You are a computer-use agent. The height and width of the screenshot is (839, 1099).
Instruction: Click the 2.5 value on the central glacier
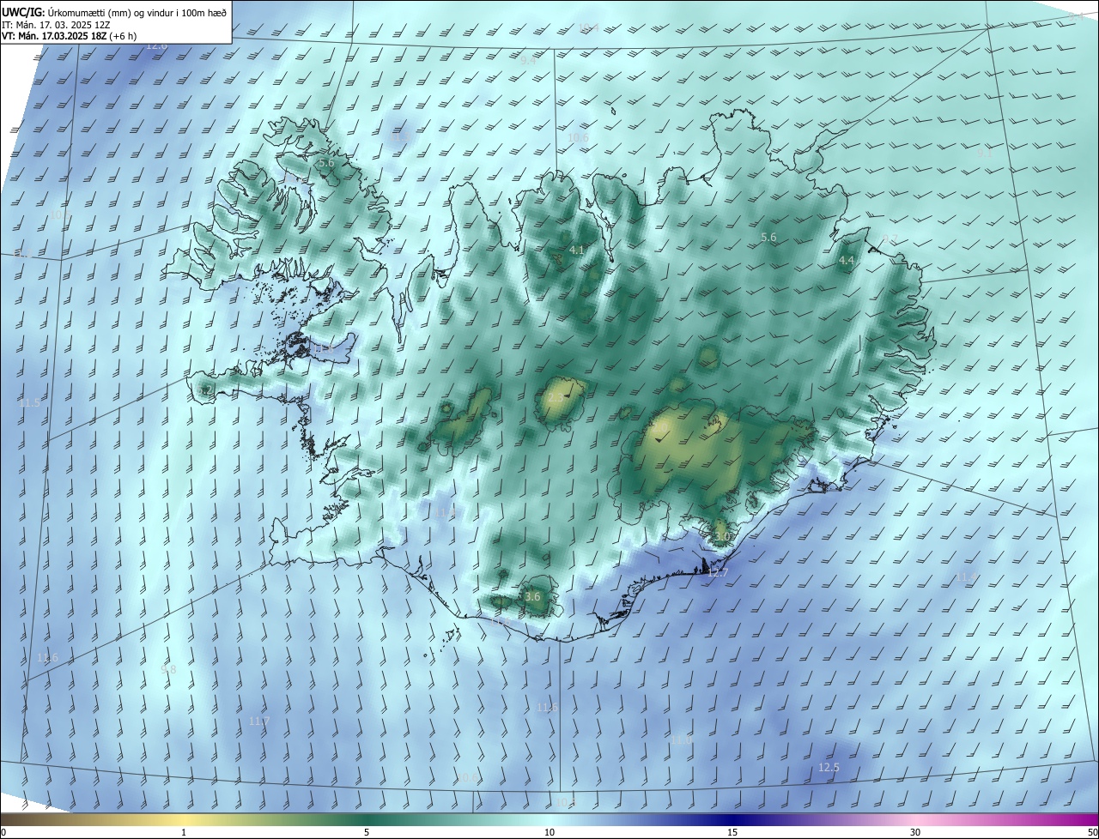coord(556,398)
